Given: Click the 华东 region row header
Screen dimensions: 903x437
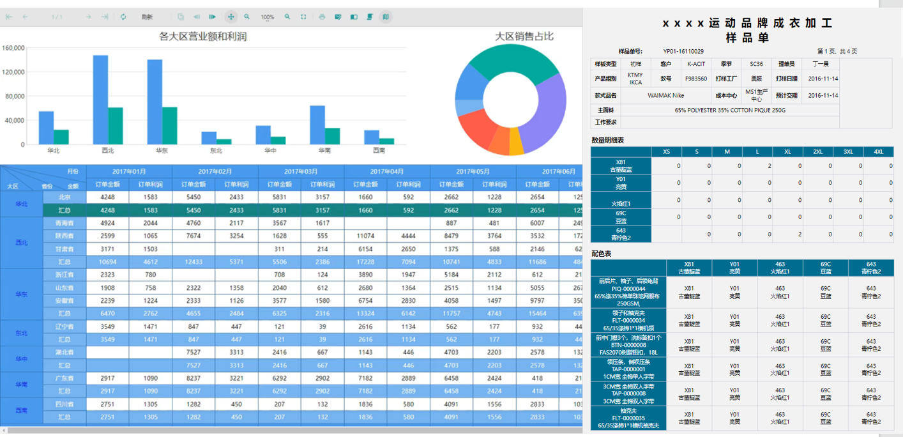Looking at the screenshot, I should [x=21, y=295].
